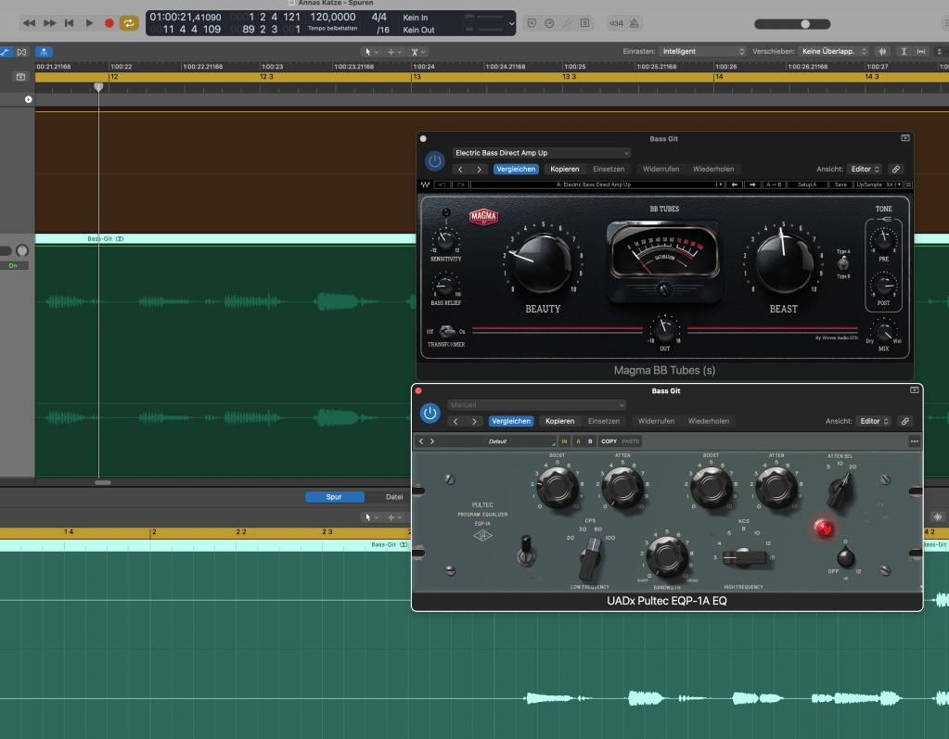The image size is (949, 739).
Task: Switch to the Datei tab
Action: (394, 497)
